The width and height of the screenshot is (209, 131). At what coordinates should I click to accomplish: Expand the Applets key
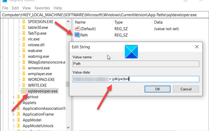[x=13, y=103]
